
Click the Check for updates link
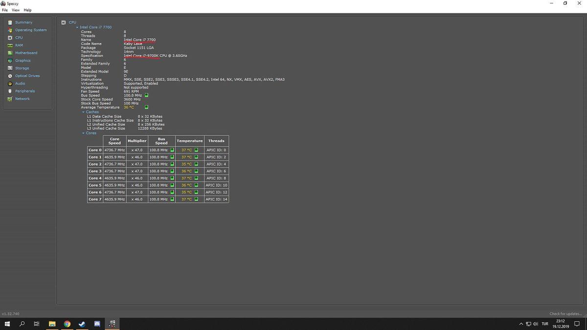(x=565, y=314)
